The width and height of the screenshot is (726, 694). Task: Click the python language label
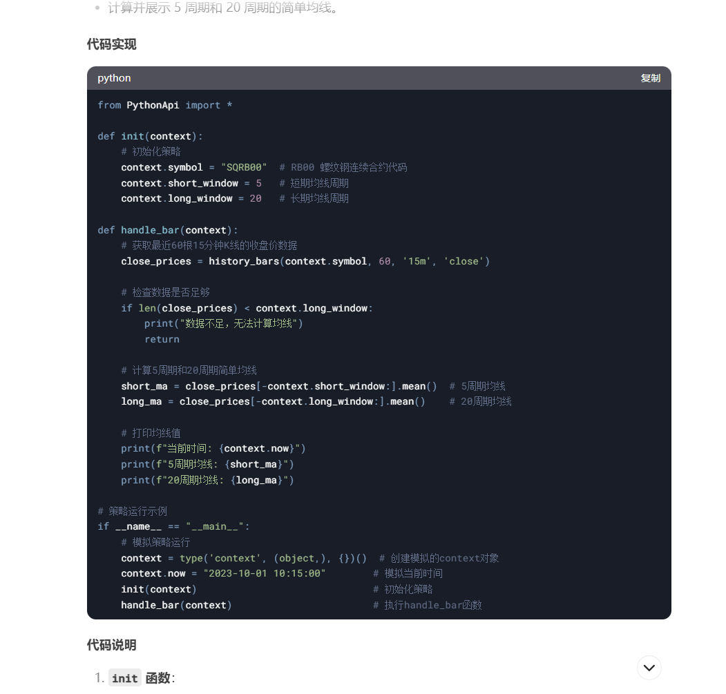coord(114,78)
